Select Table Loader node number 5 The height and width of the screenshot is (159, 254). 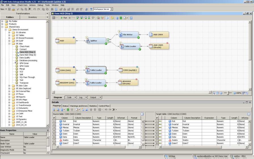(96, 83)
